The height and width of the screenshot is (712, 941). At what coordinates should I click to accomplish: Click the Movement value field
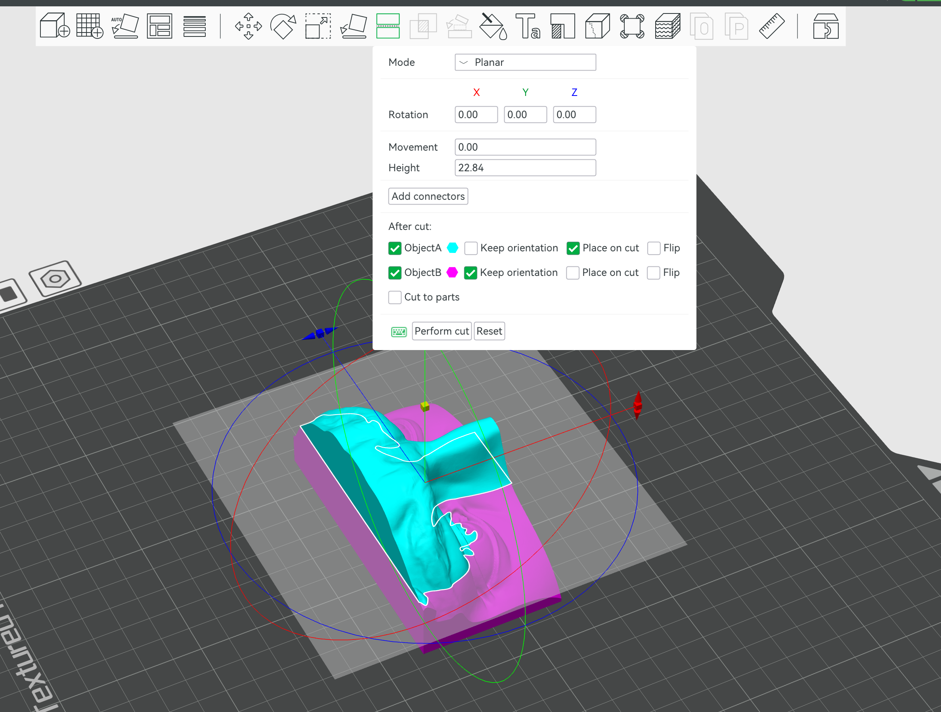click(x=525, y=147)
